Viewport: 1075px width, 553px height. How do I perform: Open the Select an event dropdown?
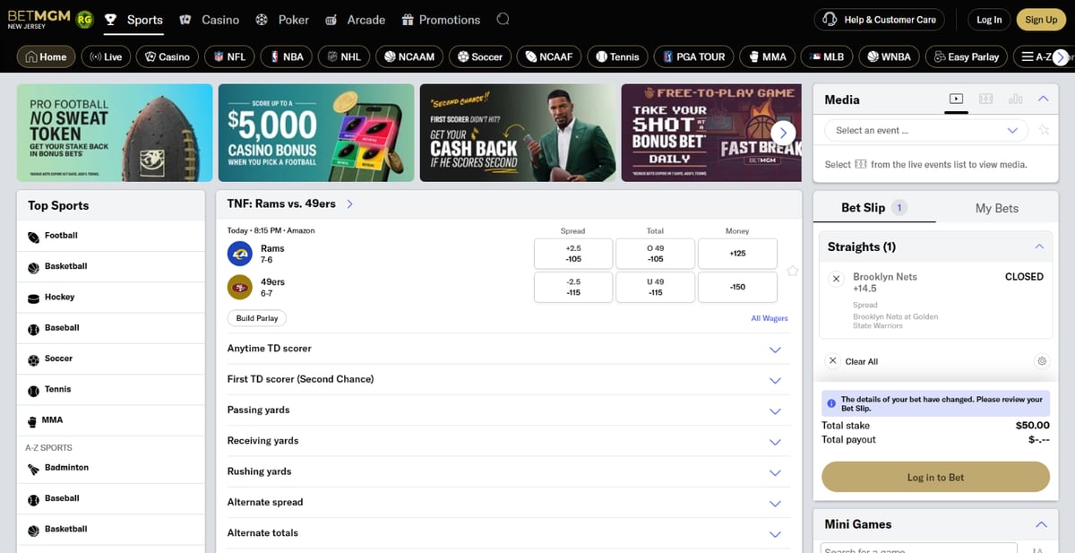tap(926, 130)
